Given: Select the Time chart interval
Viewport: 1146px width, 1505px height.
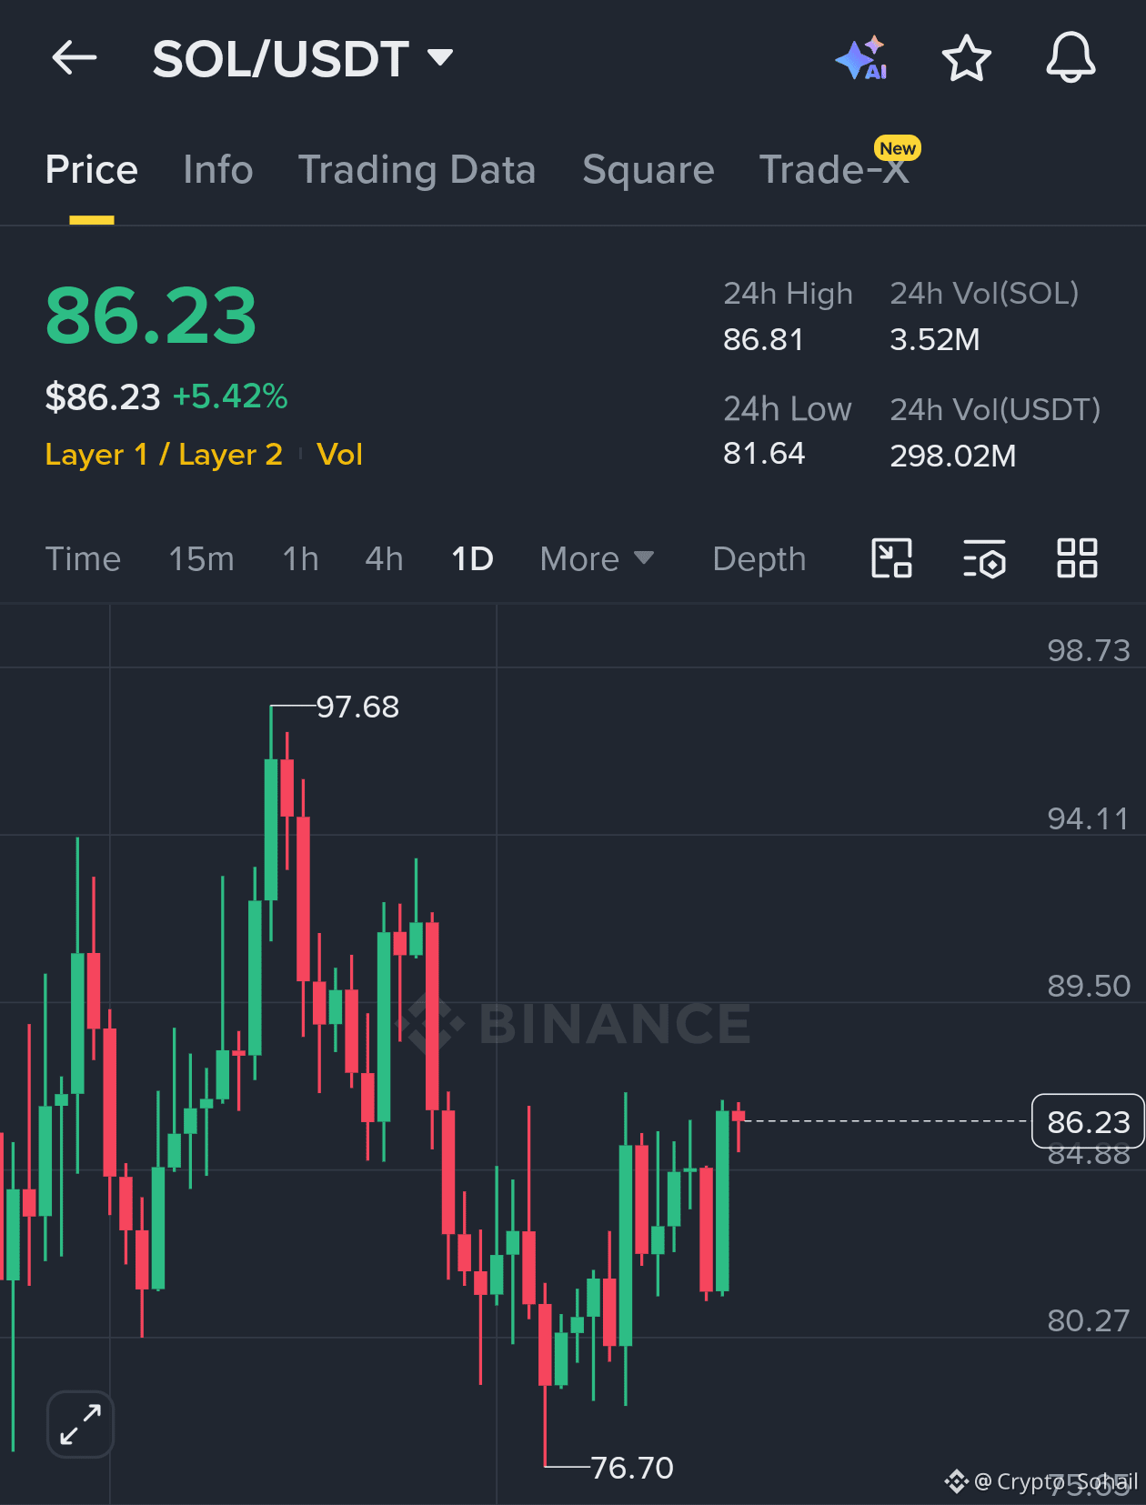Looking at the screenshot, I should tap(83, 558).
